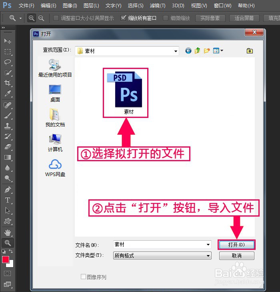Toggle Quick Mask mode
This screenshot has height=292, width=280.
click(8, 274)
